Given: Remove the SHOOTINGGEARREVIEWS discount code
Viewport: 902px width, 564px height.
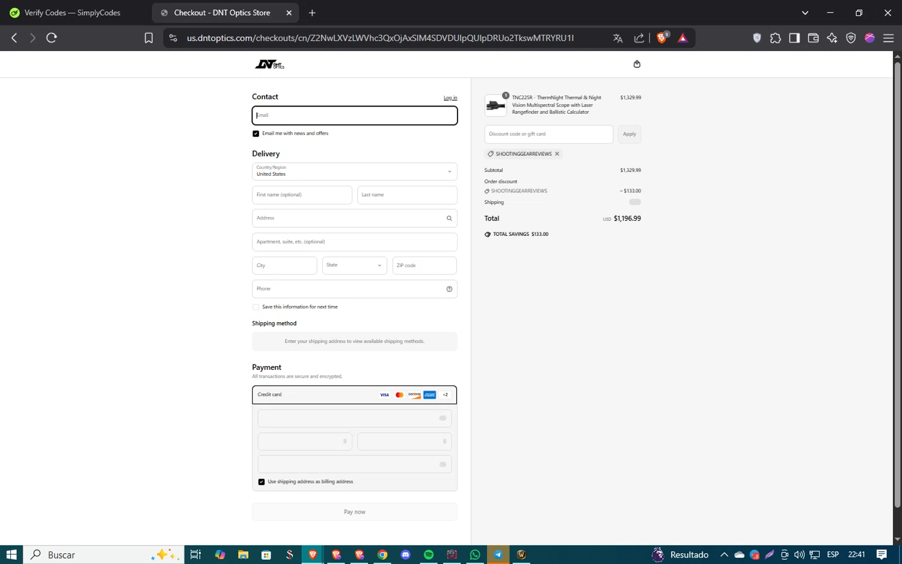Looking at the screenshot, I should 557,154.
